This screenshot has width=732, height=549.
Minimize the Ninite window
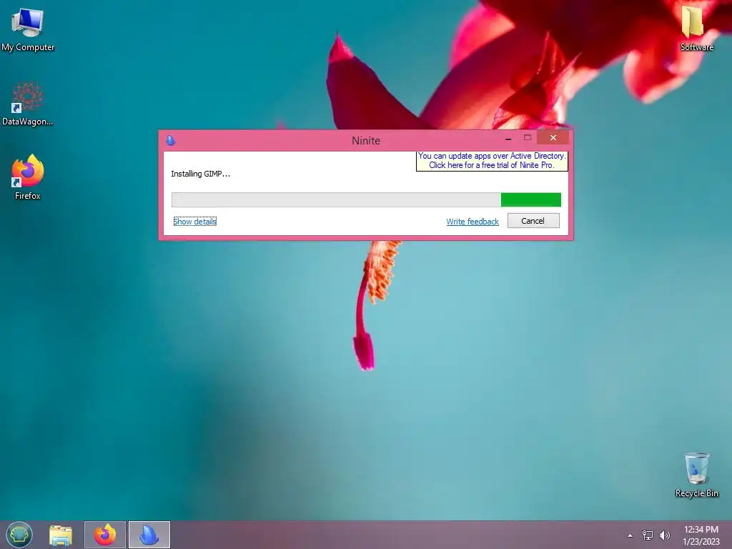tap(508, 138)
